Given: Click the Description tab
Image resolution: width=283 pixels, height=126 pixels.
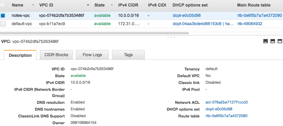Looking at the screenshot, I should (20, 55).
